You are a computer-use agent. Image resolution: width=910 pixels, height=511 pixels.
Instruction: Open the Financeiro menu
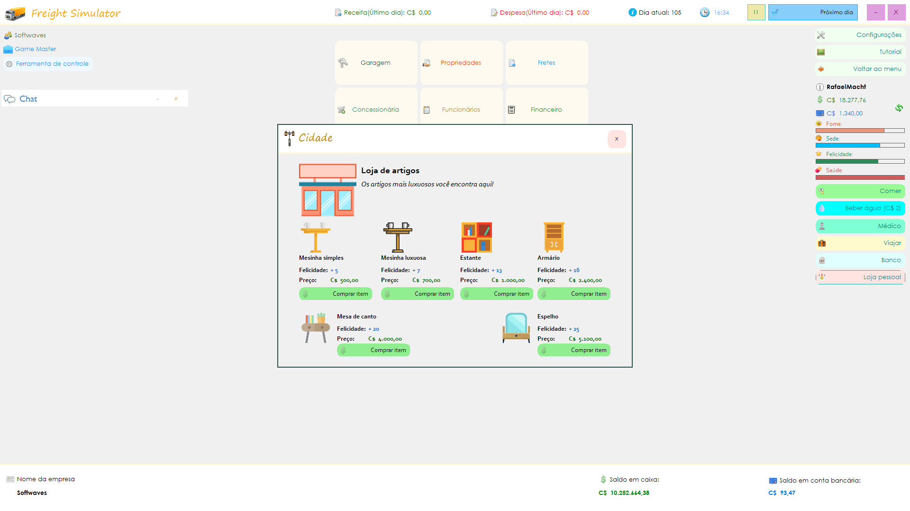pyautogui.click(x=546, y=109)
